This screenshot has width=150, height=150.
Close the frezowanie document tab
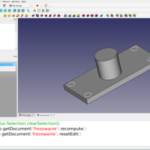pos(54,115)
